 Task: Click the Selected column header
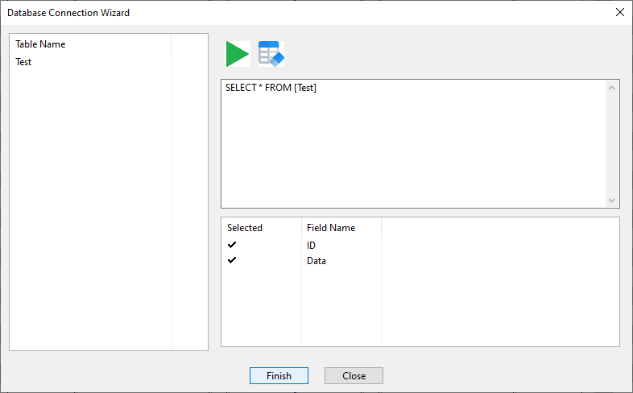click(261, 228)
